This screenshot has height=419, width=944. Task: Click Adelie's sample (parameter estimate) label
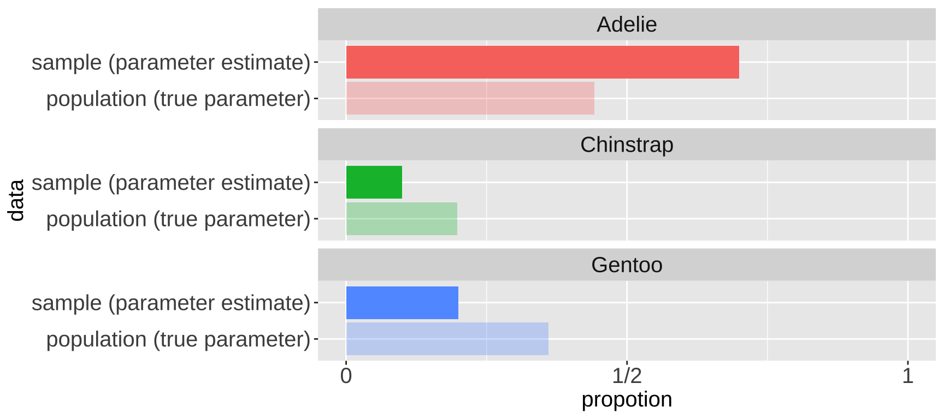[171, 63]
